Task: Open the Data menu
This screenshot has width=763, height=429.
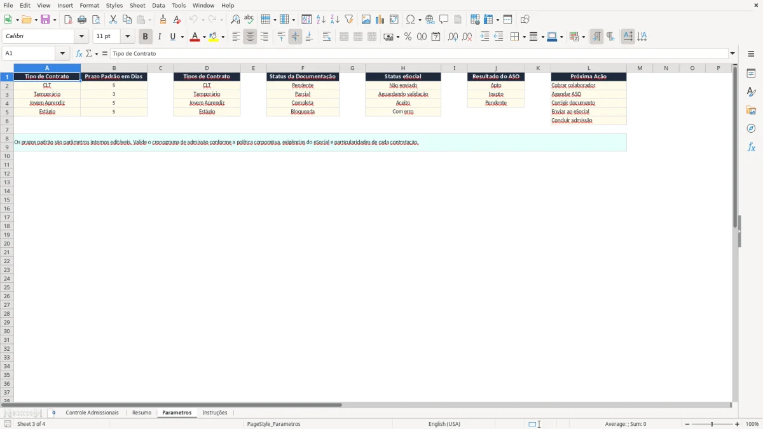Action: (158, 5)
